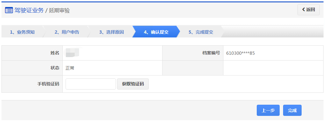
Task: Click the 状态 field label
Action: pyautogui.click(x=55, y=68)
